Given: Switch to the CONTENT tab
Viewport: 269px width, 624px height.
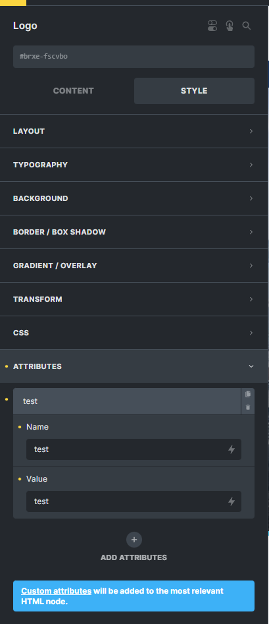Looking at the screenshot, I should coord(73,91).
